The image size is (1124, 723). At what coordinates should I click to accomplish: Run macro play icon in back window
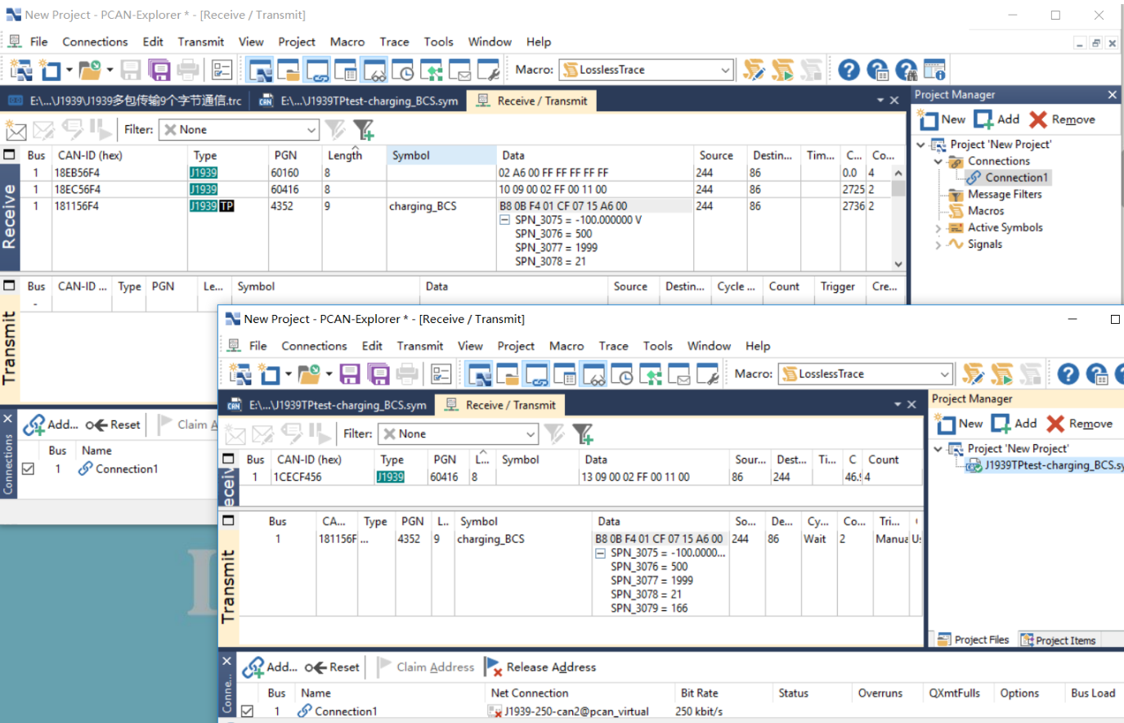pyautogui.click(x=782, y=70)
